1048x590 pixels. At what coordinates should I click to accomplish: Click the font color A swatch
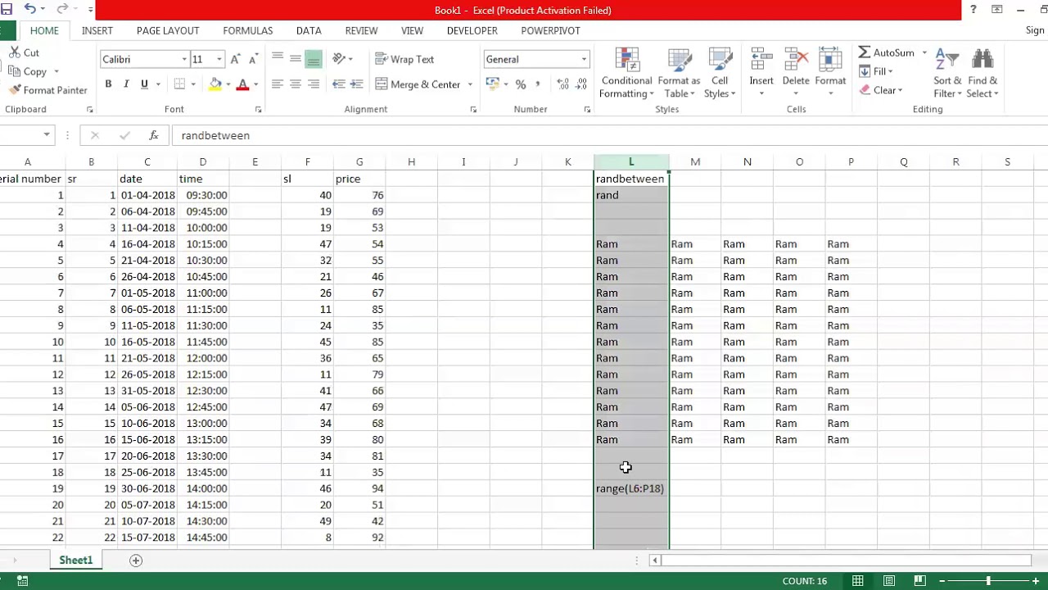[242, 84]
